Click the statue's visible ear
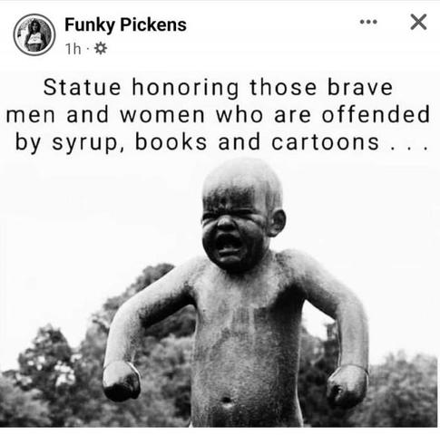 277,223
